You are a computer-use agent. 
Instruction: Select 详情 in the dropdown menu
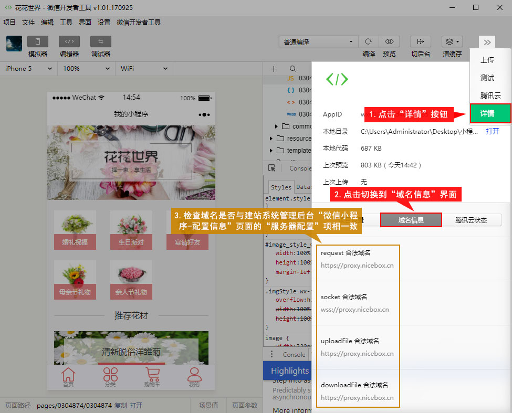[490, 114]
